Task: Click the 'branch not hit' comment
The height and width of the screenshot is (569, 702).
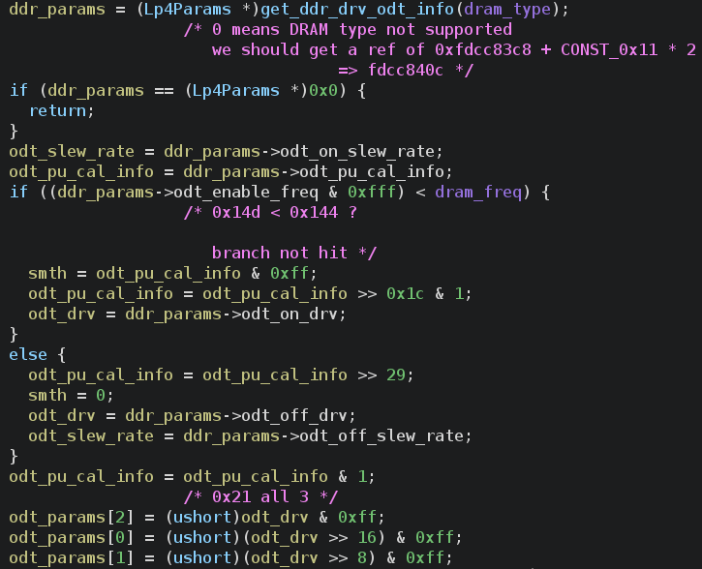Action: (x=294, y=254)
